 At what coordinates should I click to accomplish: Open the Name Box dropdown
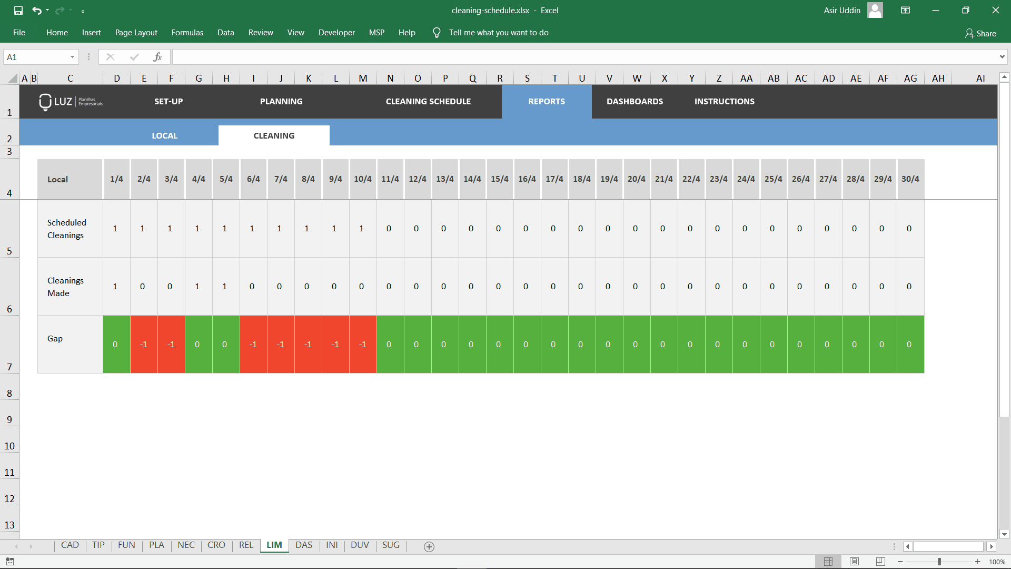click(x=72, y=57)
